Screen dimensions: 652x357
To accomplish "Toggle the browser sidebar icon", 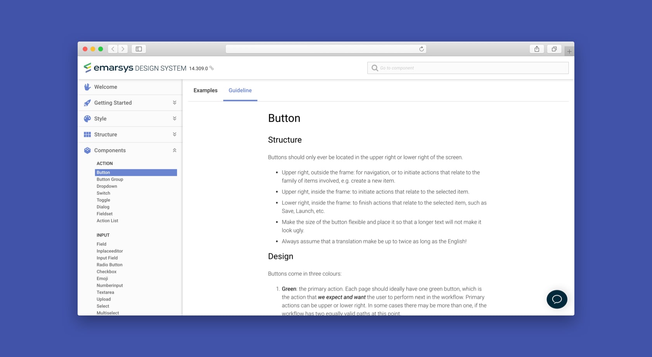I will [x=139, y=49].
